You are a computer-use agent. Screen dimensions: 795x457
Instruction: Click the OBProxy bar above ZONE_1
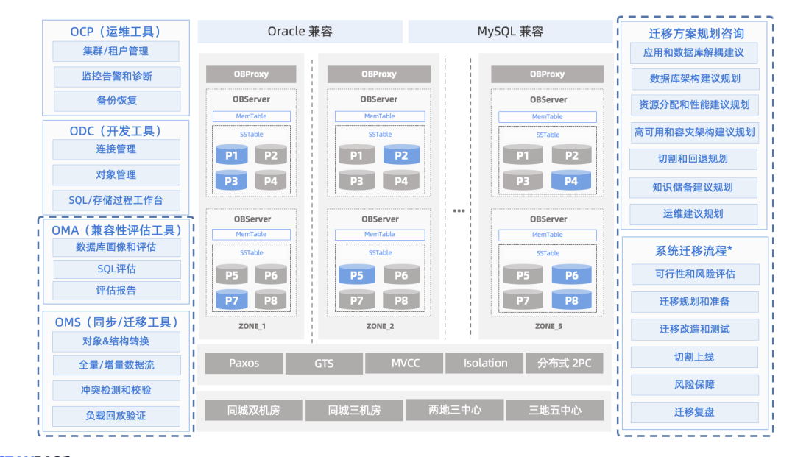(x=251, y=74)
